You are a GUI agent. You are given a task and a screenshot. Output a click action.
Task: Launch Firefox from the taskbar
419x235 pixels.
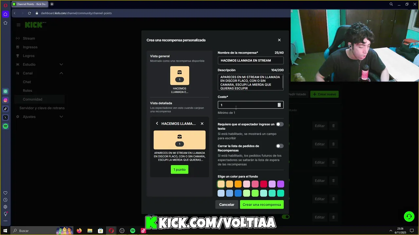[x=79, y=231]
